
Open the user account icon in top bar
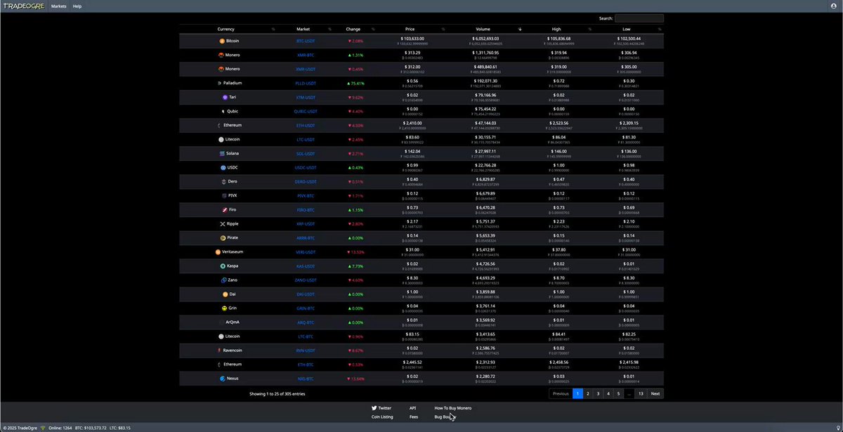point(834,6)
